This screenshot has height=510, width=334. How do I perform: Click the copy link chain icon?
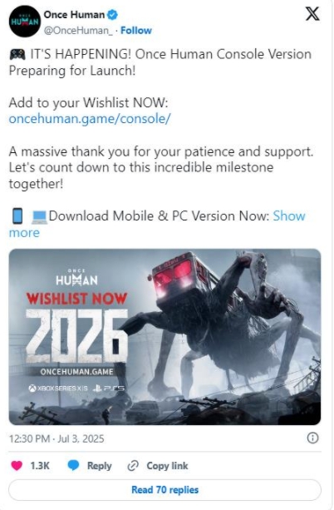click(x=133, y=466)
